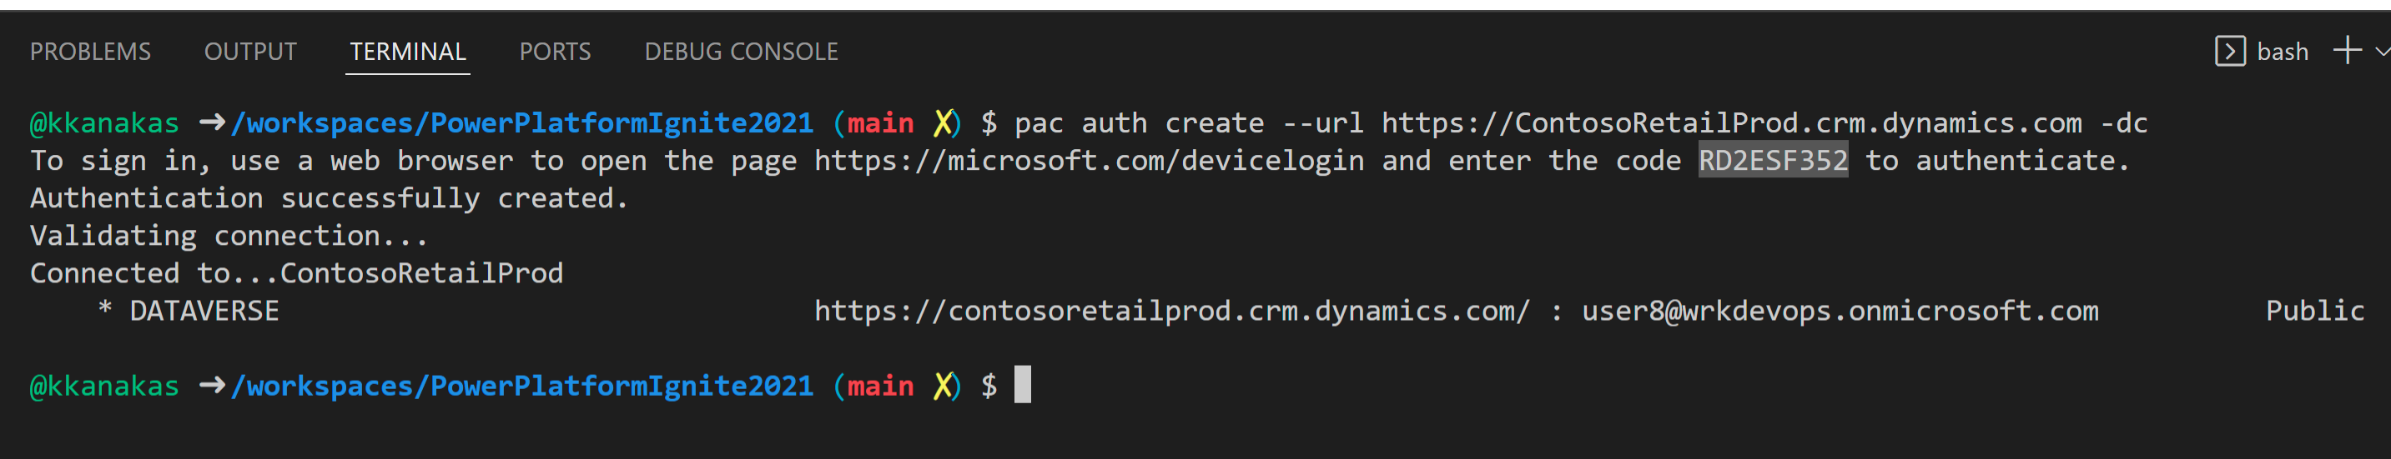Click the highlighted device code RD2ESF352

[x=1773, y=162]
